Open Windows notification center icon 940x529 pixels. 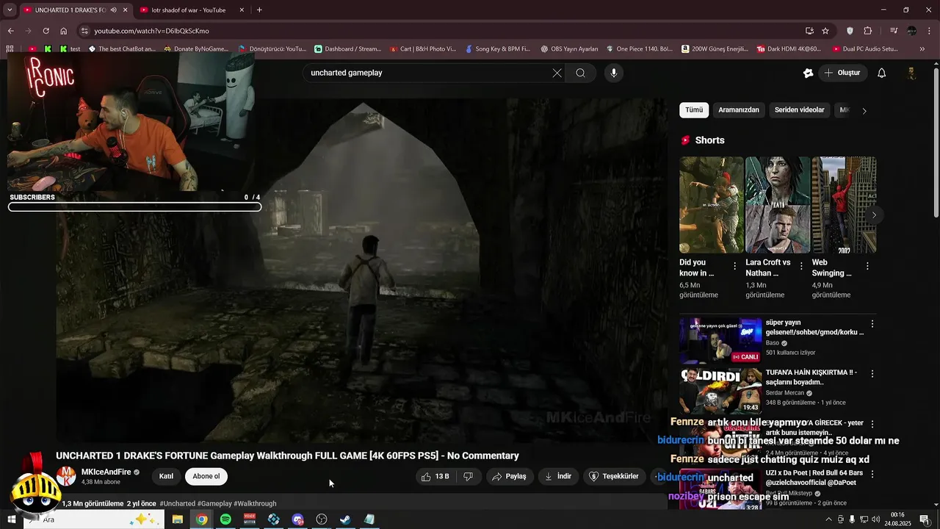(x=925, y=519)
